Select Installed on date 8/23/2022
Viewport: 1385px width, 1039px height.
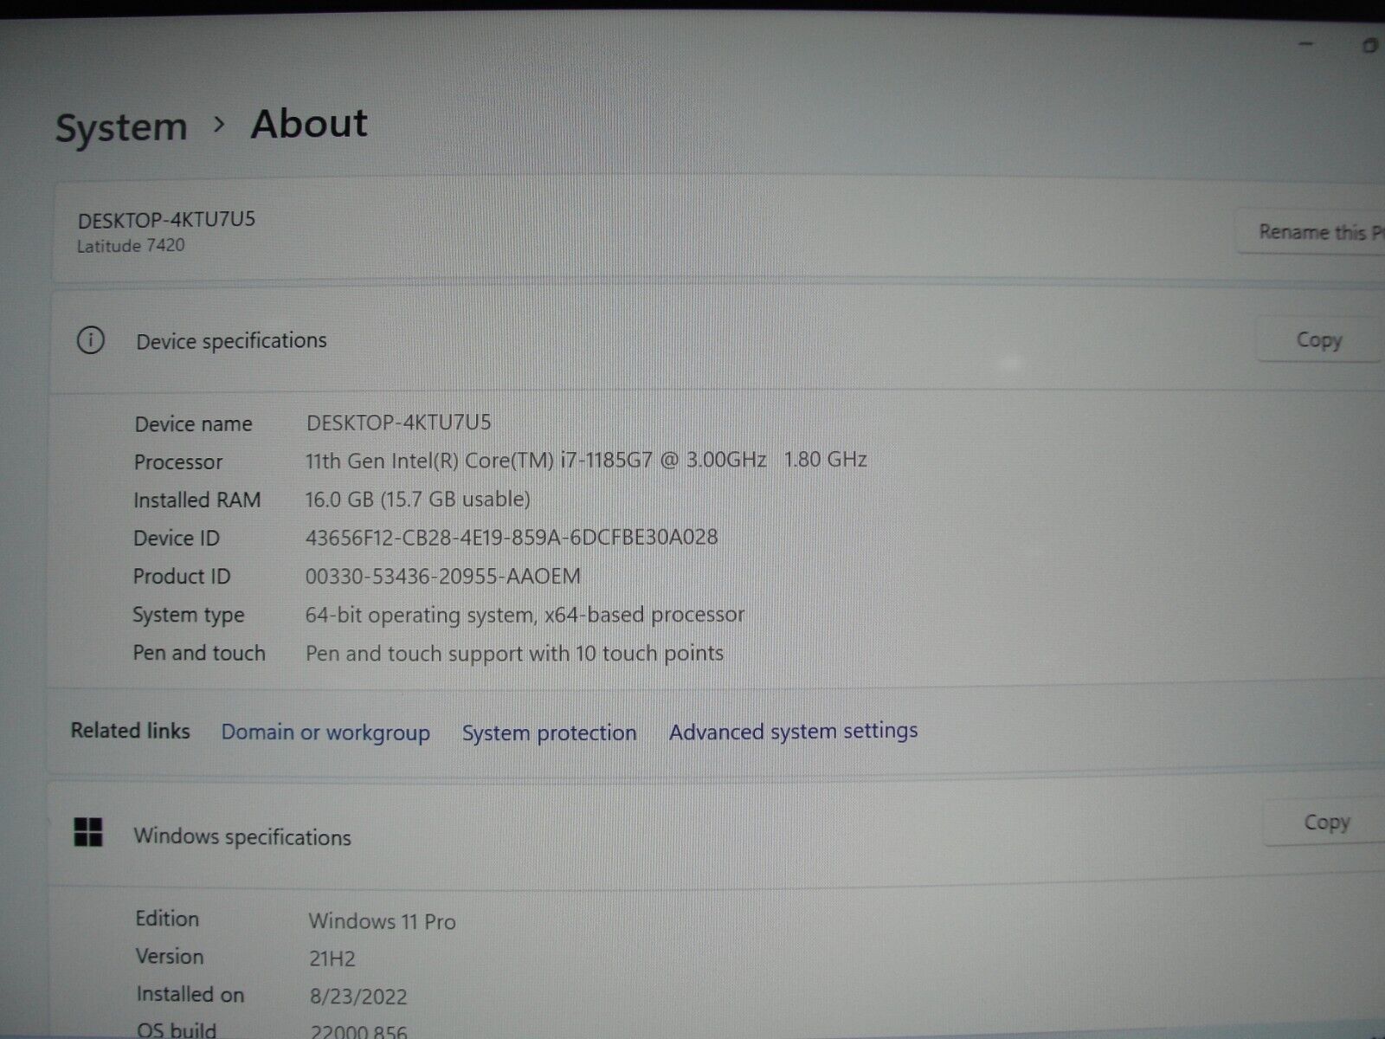[x=358, y=997]
